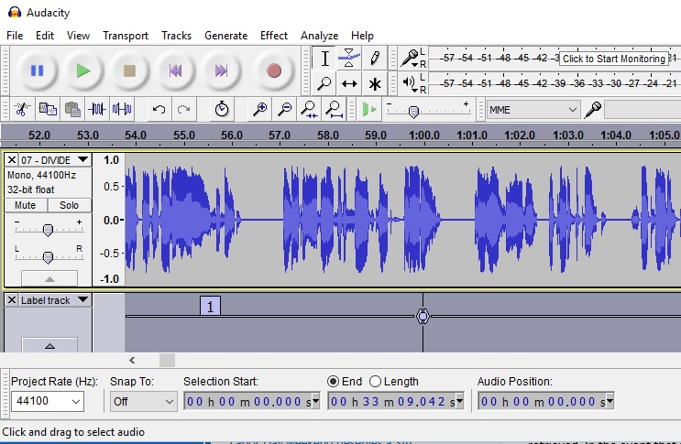Click the Copy icon in edit toolbar
The image size is (681, 444).
(48, 109)
